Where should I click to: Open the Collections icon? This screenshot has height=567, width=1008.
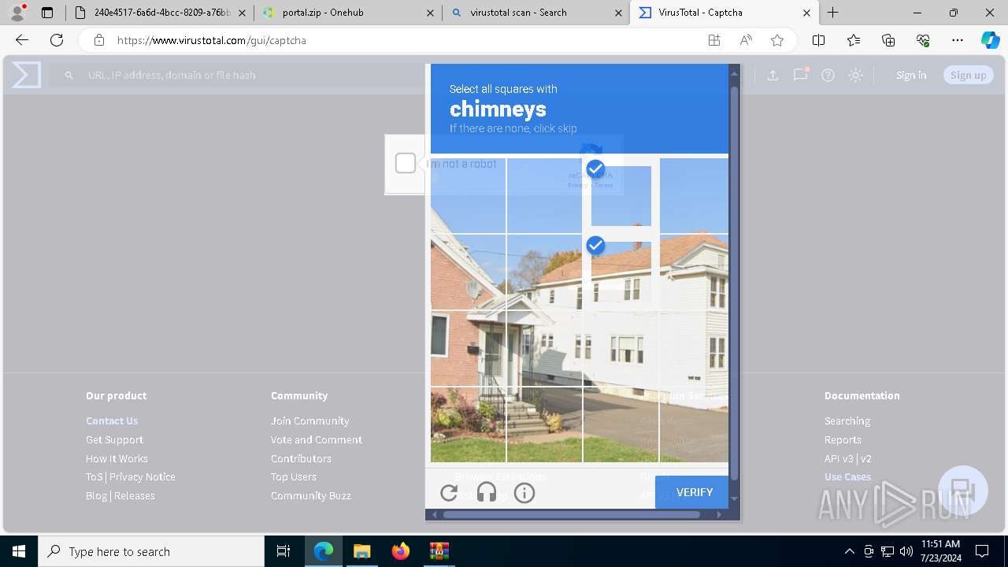(x=888, y=40)
